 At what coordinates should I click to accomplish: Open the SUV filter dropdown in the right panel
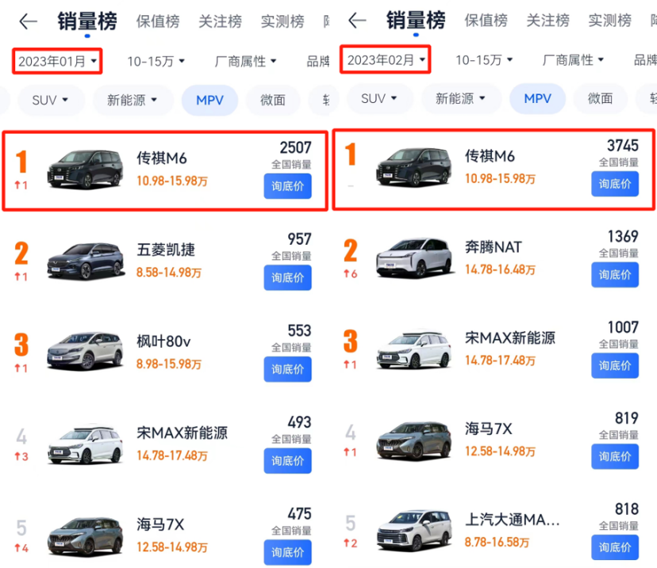(x=378, y=99)
